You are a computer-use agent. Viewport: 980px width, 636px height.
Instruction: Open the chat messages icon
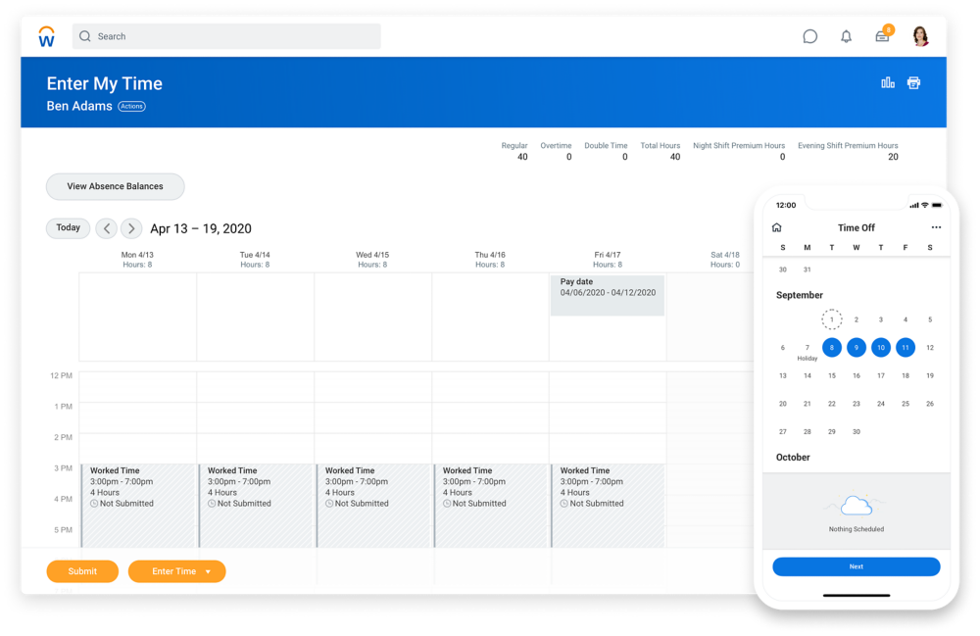click(x=809, y=36)
